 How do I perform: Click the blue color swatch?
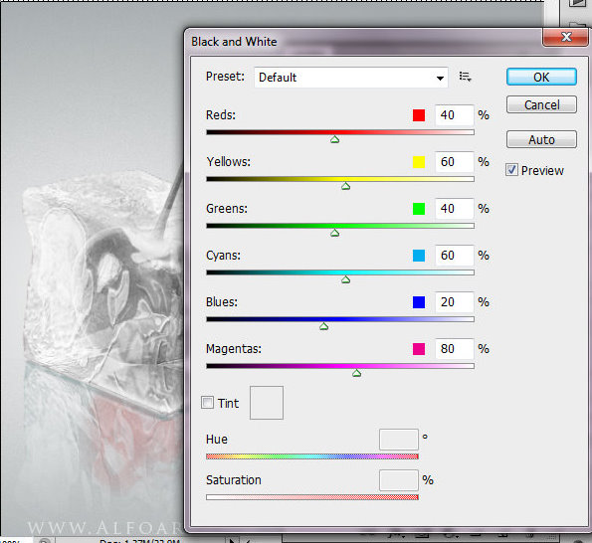[419, 302]
